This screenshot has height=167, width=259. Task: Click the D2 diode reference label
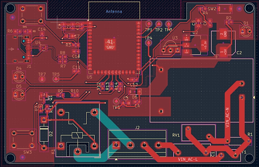pos(51,134)
